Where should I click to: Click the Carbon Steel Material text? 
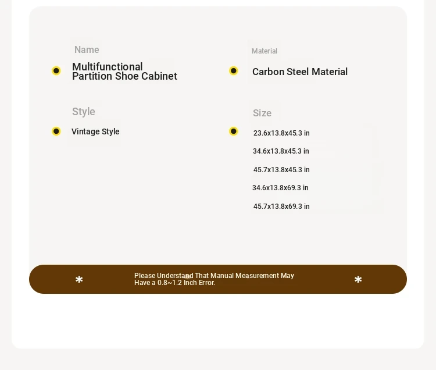click(x=300, y=72)
